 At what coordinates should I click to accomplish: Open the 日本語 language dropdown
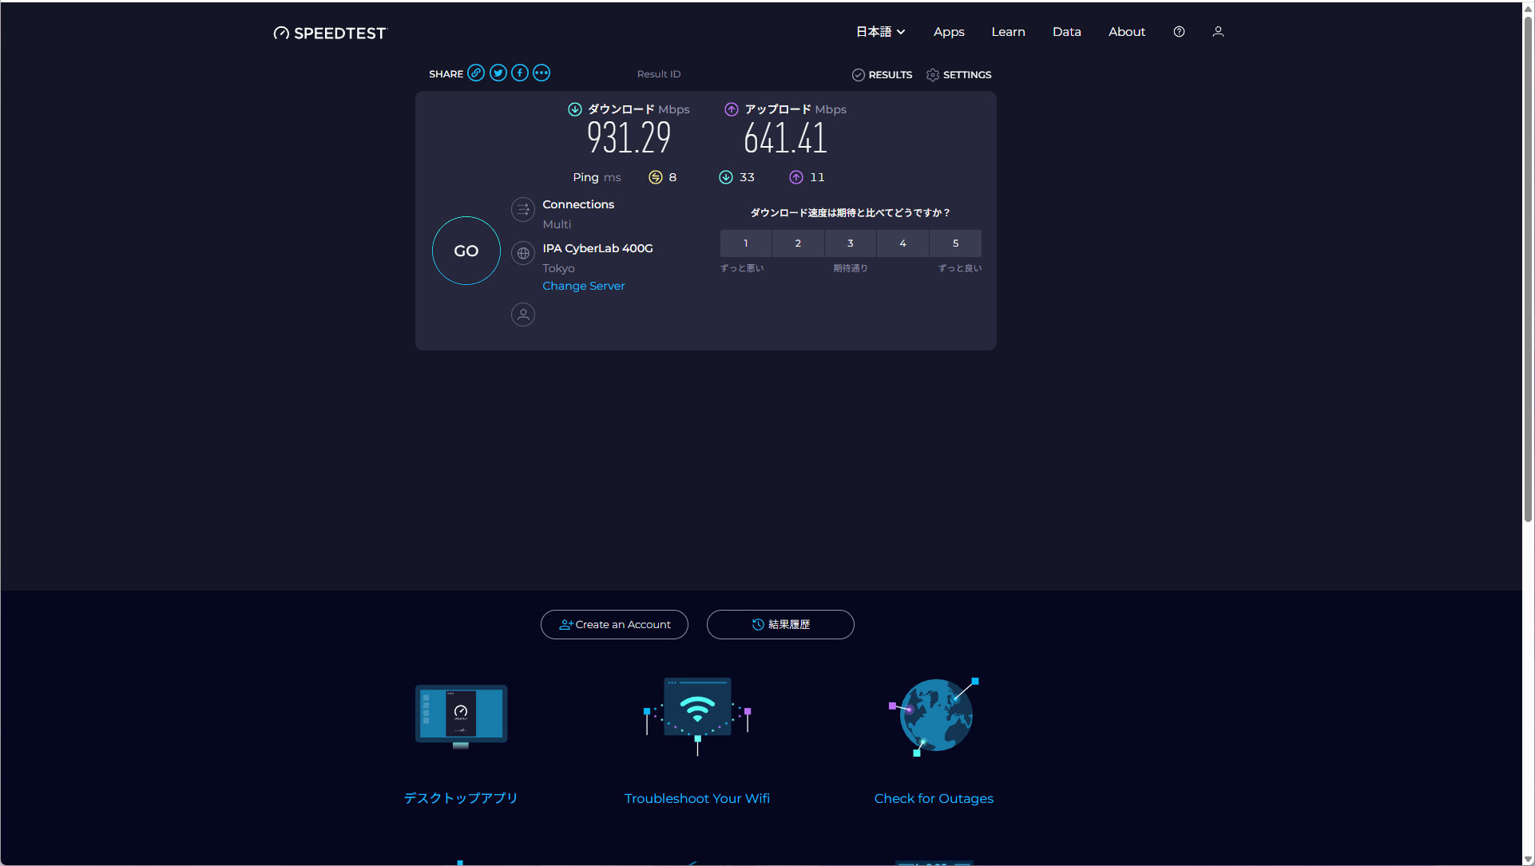coord(880,32)
